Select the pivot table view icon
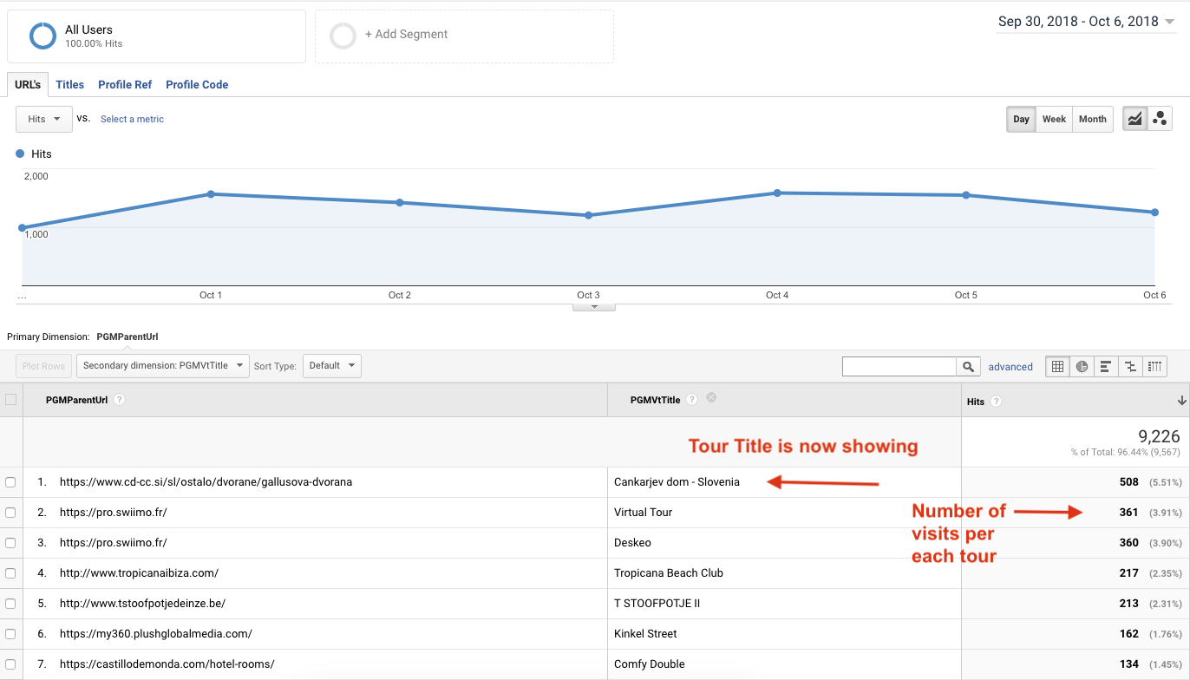The width and height of the screenshot is (1190, 680). [x=1154, y=366]
